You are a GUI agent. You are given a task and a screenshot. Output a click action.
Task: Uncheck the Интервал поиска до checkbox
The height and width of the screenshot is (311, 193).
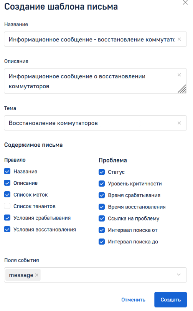point(102,242)
